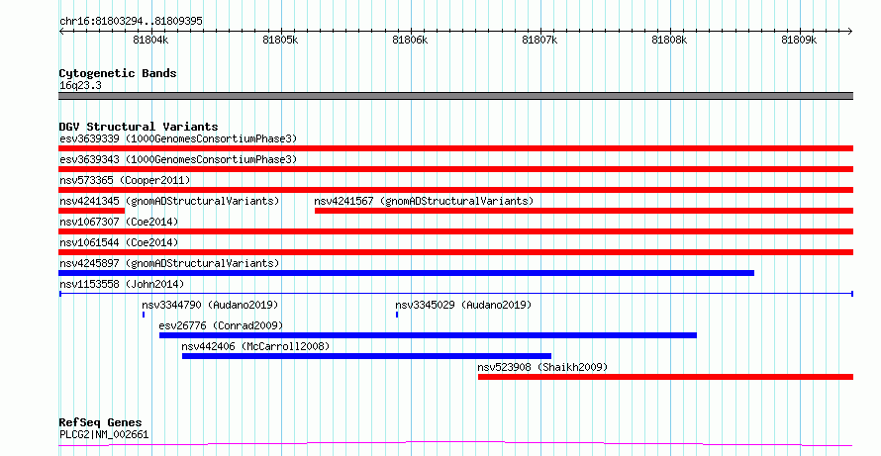Open the nsv1061544 (Coe2014) label
881x456 pixels.
click(x=119, y=242)
